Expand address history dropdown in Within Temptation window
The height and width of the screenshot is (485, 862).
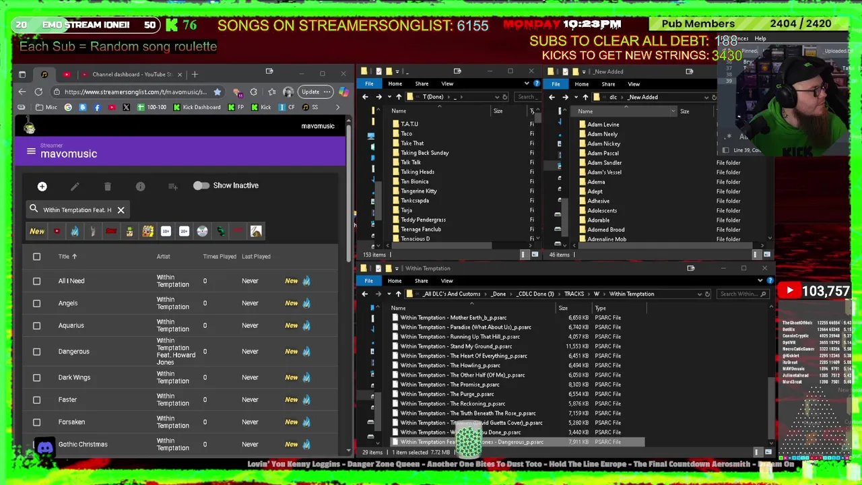699,294
